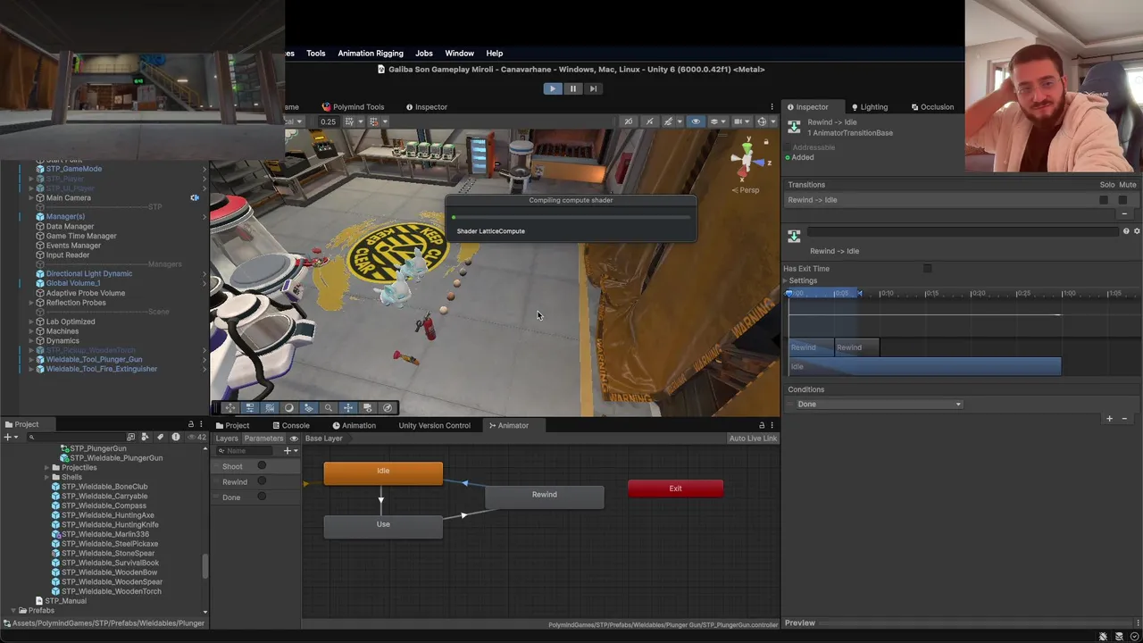Click the lock icon on Project panel
The image size is (1143, 643).
[190, 424]
